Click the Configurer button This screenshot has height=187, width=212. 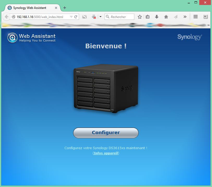pos(106,133)
